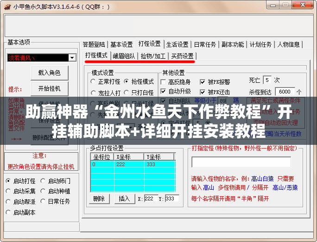Open the 人物信息 tab
This screenshot has height=242, width=317.
(x=288, y=44)
